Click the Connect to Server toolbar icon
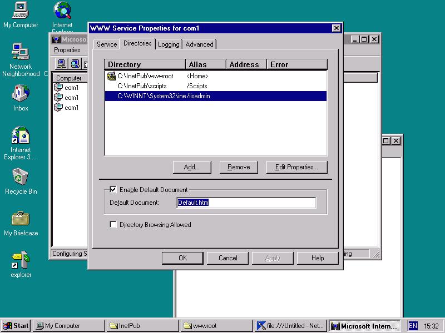 point(62,63)
